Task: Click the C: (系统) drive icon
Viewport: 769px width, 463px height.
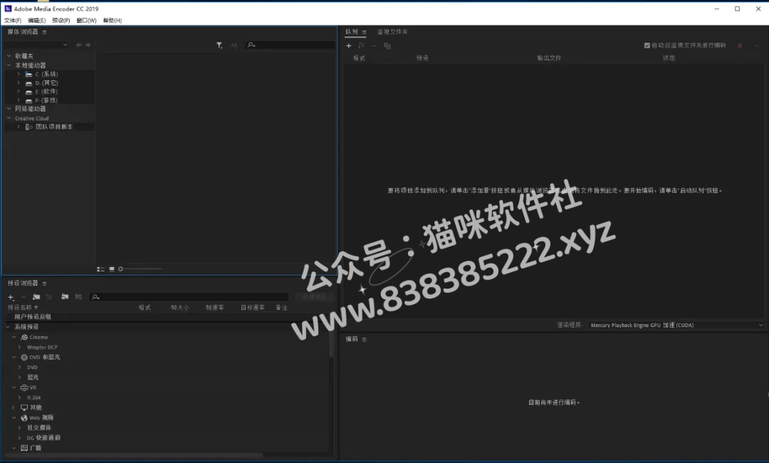Action: [x=29, y=75]
